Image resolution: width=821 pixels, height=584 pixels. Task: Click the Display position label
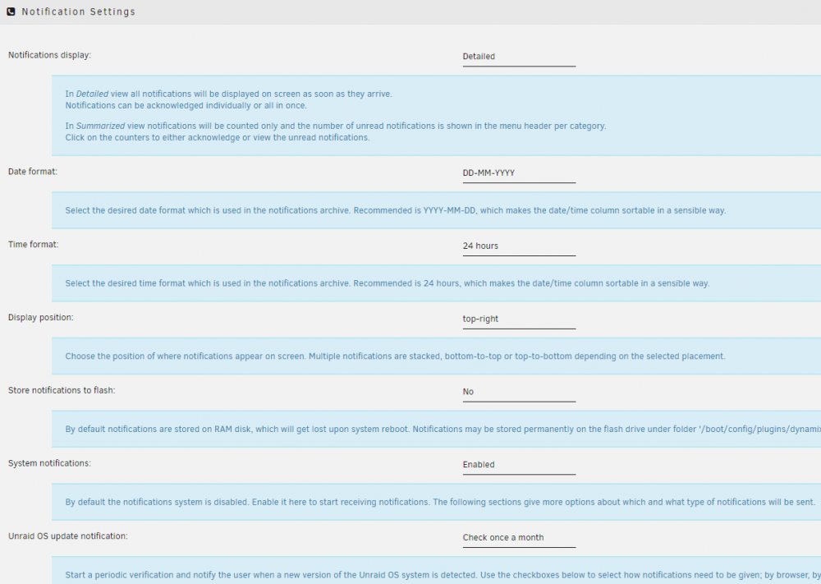point(40,317)
